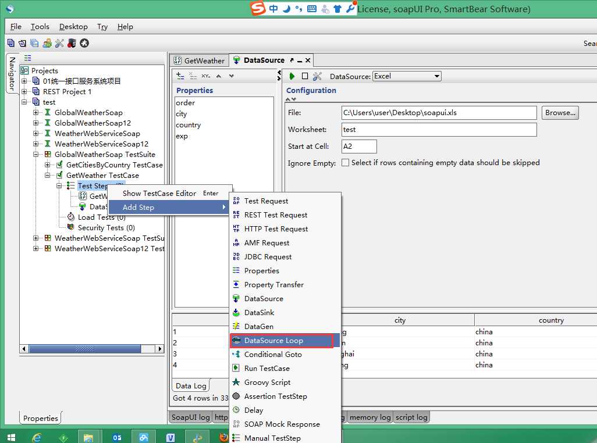Move property up with arrow icon
This screenshot has width=597, height=443.
(219, 76)
